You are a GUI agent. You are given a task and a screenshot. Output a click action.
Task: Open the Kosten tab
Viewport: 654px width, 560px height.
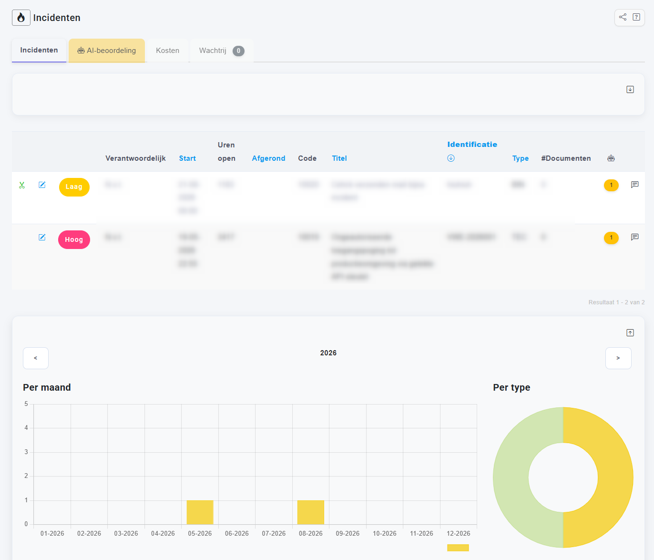pyautogui.click(x=168, y=51)
